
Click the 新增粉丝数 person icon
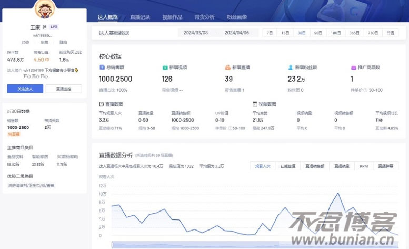coord(291,68)
